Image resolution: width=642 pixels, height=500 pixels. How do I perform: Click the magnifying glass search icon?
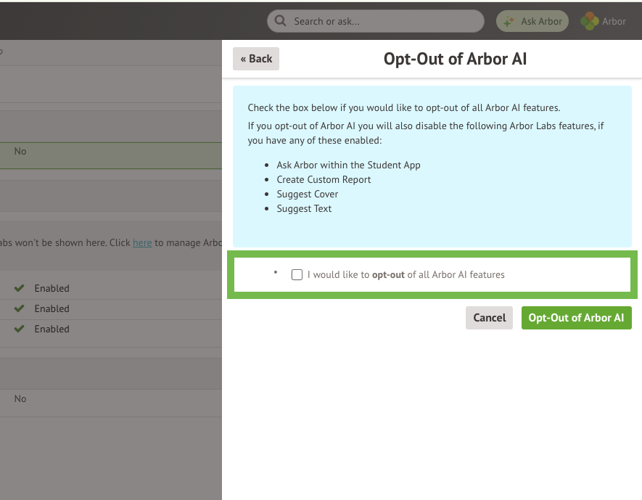tap(281, 21)
